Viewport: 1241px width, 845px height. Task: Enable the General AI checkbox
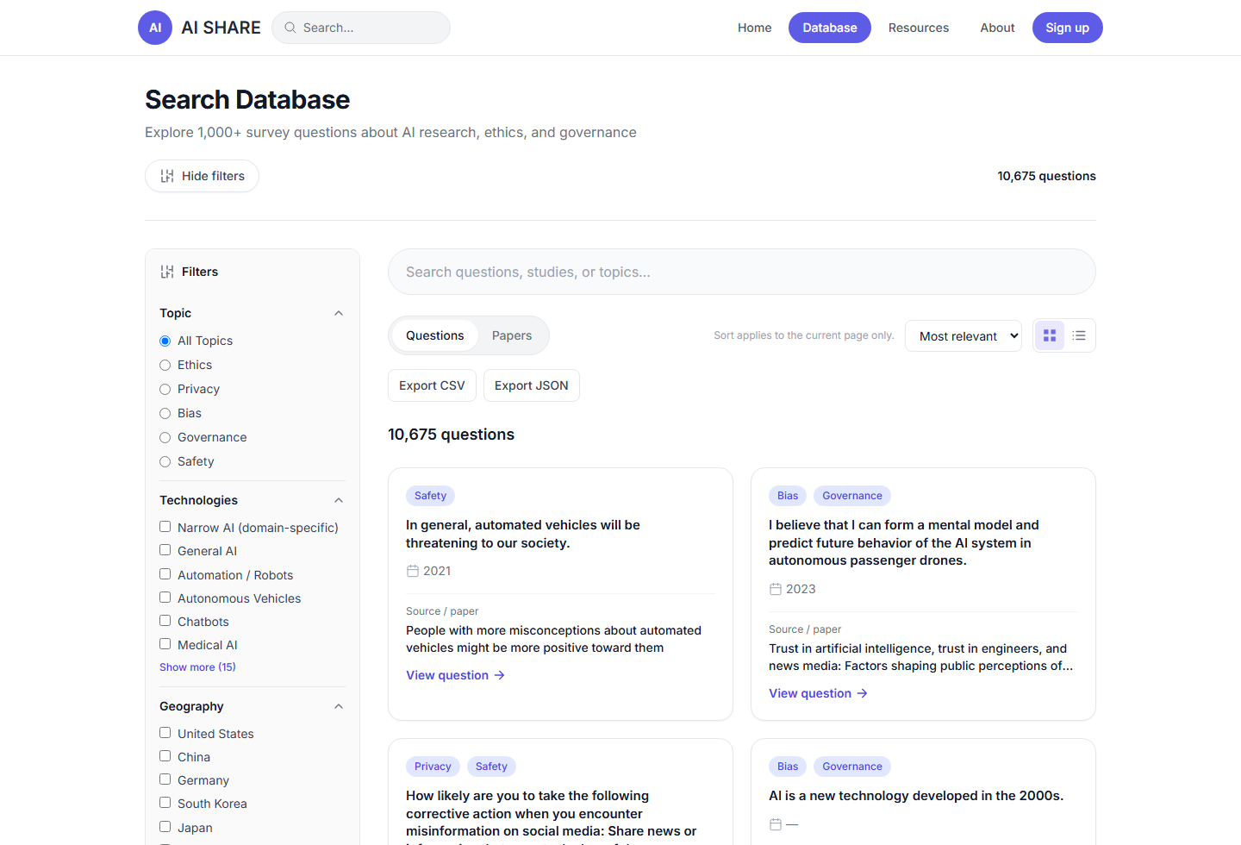click(x=165, y=550)
